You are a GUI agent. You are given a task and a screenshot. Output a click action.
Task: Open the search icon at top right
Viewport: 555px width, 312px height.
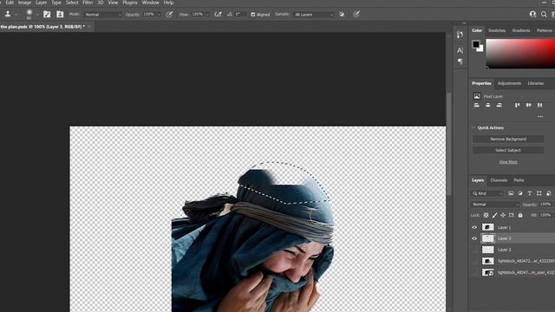[x=544, y=14]
